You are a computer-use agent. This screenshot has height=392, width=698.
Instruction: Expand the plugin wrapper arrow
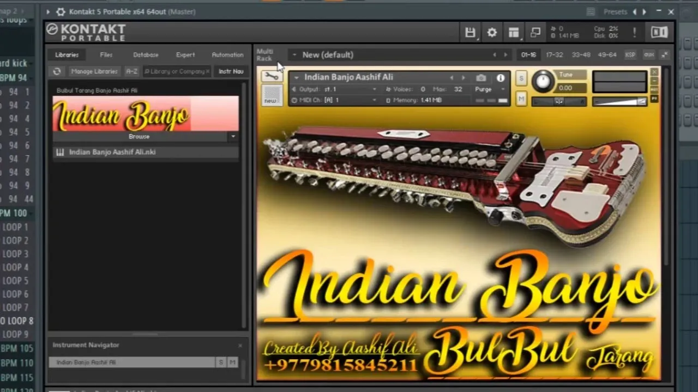[48, 11]
